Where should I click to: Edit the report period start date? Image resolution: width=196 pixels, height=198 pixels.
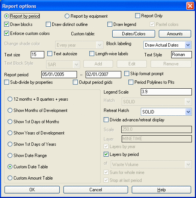click(x=59, y=74)
